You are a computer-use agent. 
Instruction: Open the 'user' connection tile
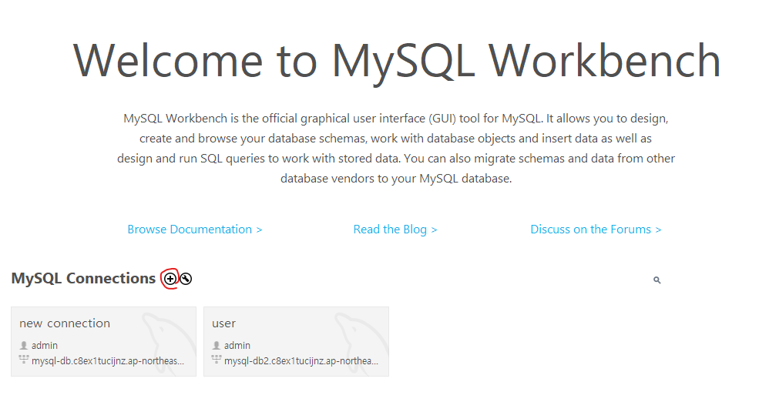(x=296, y=341)
